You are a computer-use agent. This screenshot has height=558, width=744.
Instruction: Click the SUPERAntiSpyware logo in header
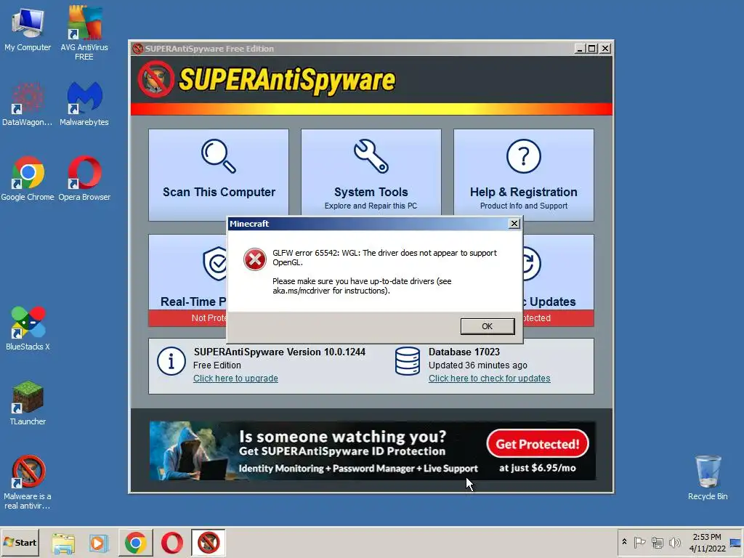[266, 79]
